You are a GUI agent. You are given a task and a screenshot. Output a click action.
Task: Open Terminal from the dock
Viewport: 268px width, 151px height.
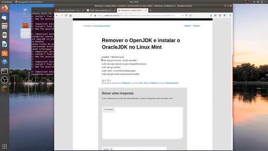point(5,71)
